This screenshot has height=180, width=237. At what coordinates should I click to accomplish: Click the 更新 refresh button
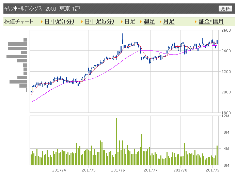click(x=225, y=9)
